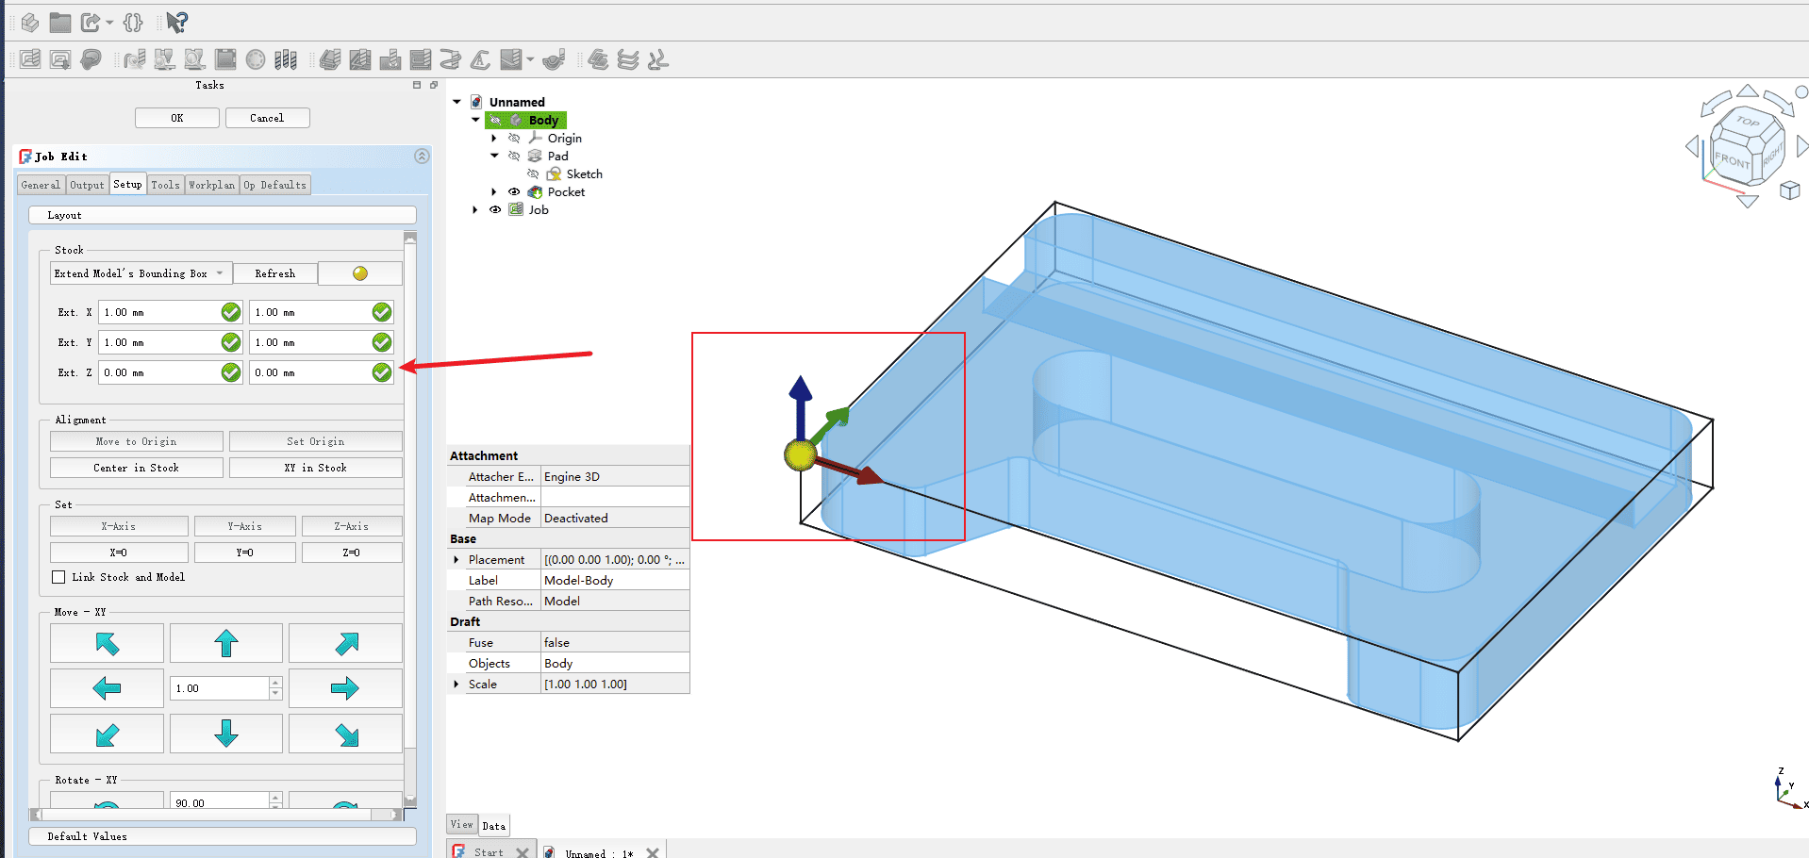The width and height of the screenshot is (1809, 858).
Task: Expand the Placement property row
Action: click(x=457, y=560)
